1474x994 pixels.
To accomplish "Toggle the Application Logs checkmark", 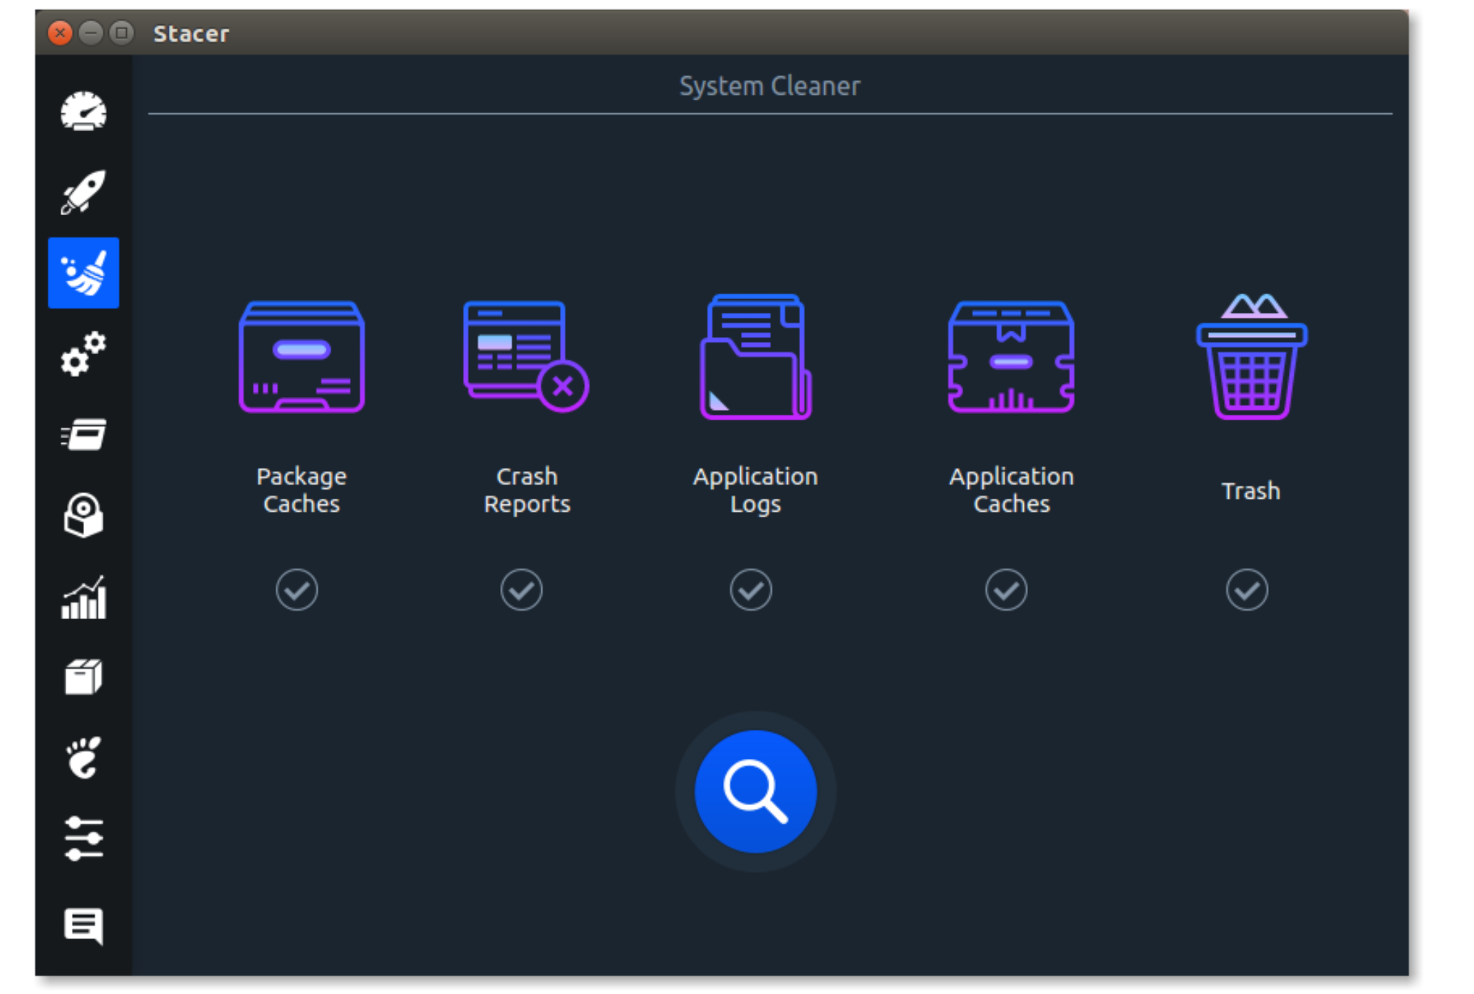I will click(x=750, y=590).
